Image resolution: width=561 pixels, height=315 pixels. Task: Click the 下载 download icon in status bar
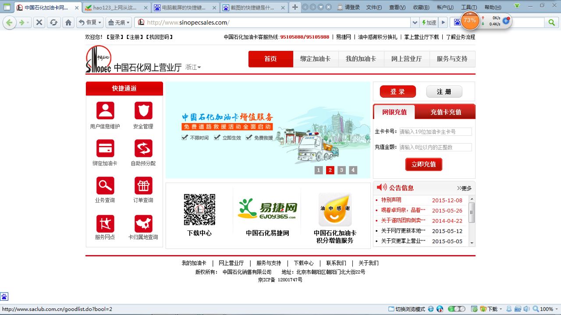click(x=483, y=309)
